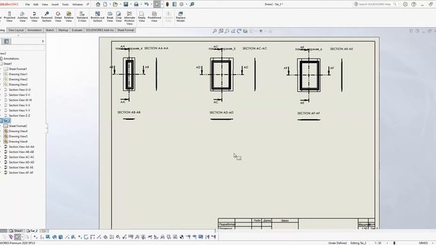Choose the Crop View tool

(119, 16)
